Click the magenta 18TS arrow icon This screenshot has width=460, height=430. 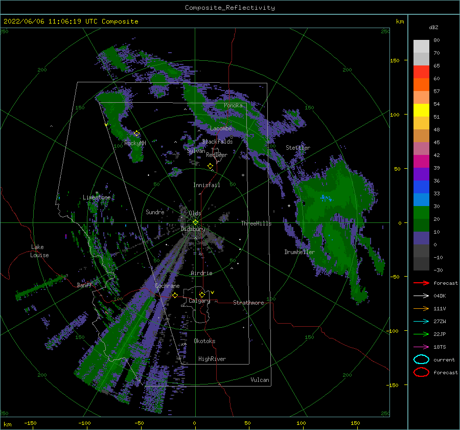point(421,347)
